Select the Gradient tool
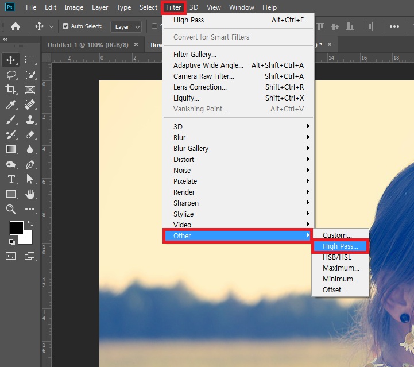The width and height of the screenshot is (414, 367). point(11,149)
